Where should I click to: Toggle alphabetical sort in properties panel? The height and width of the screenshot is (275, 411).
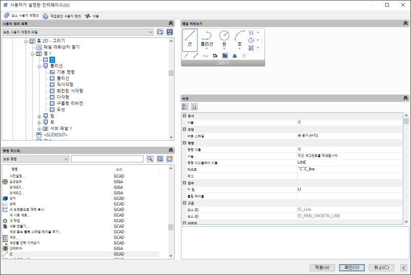tap(194, 107)
